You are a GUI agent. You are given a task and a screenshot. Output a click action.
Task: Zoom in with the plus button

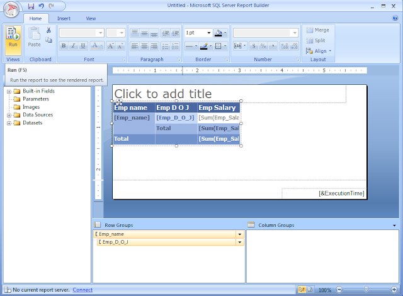click(394, 290)
